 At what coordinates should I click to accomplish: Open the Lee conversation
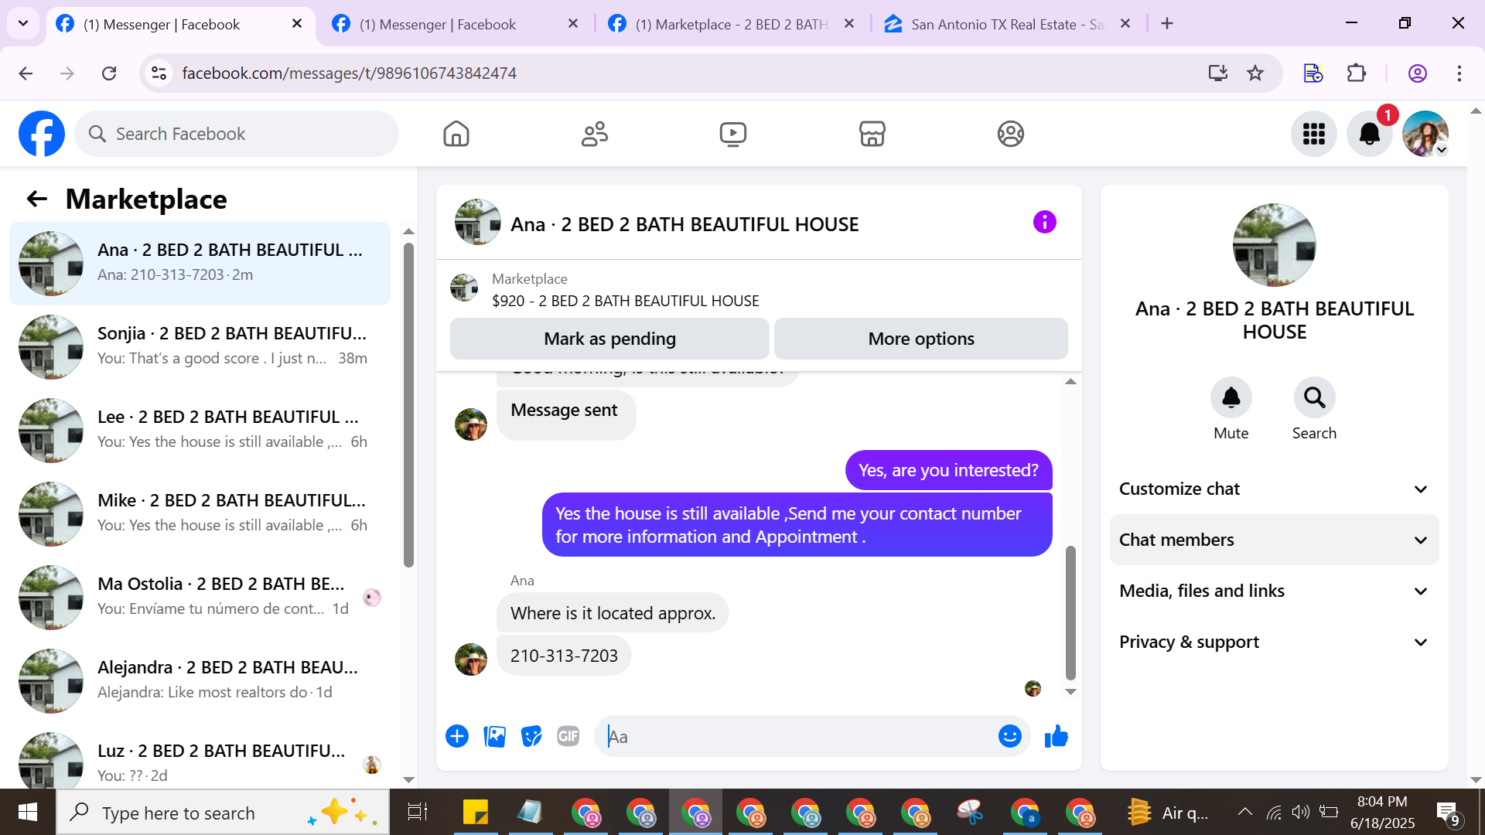200,430
